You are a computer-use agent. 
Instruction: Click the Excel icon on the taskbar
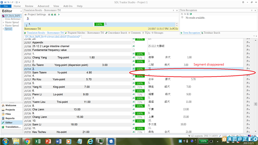point(37,141)
